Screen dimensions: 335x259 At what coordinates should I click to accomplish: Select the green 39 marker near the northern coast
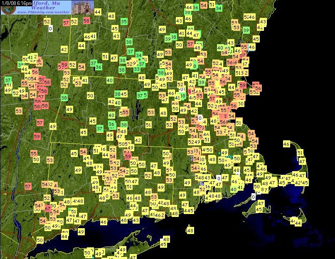pos(246,30)
